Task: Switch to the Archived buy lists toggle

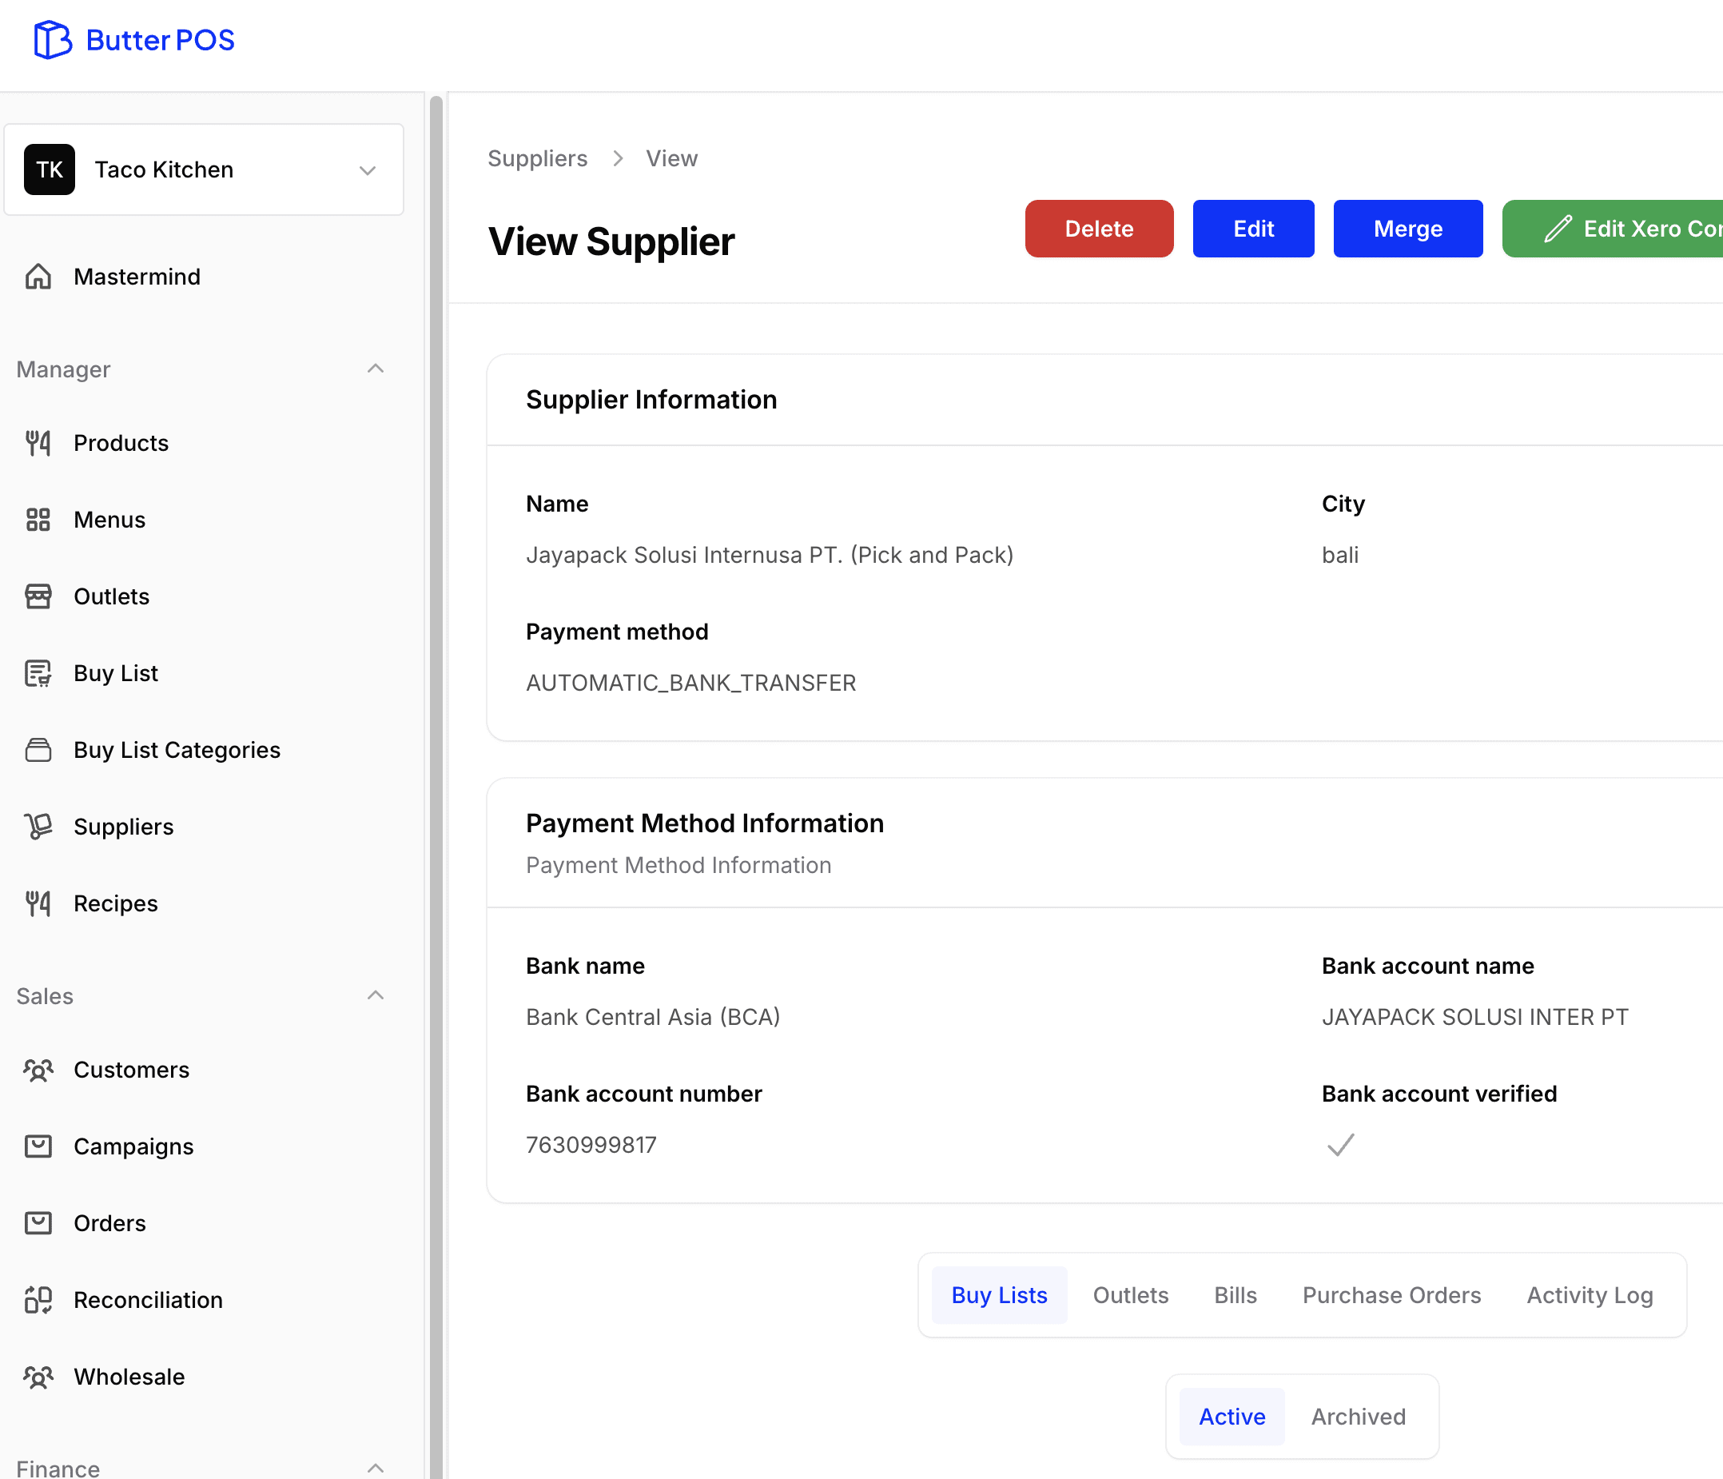Action: (1358, 1416)
